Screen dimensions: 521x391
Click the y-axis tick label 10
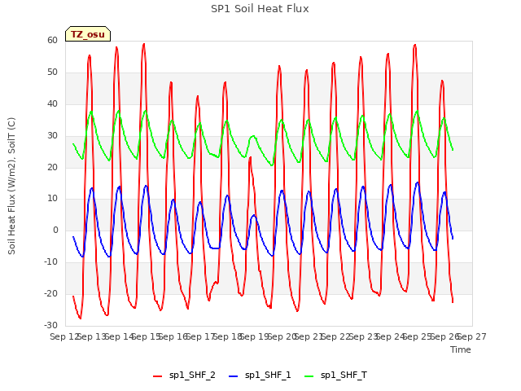pyautogui.click(x=52, y=199)
